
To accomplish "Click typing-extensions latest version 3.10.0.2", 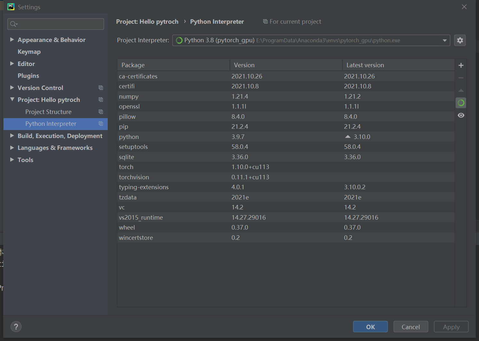I will click(355, 187).
